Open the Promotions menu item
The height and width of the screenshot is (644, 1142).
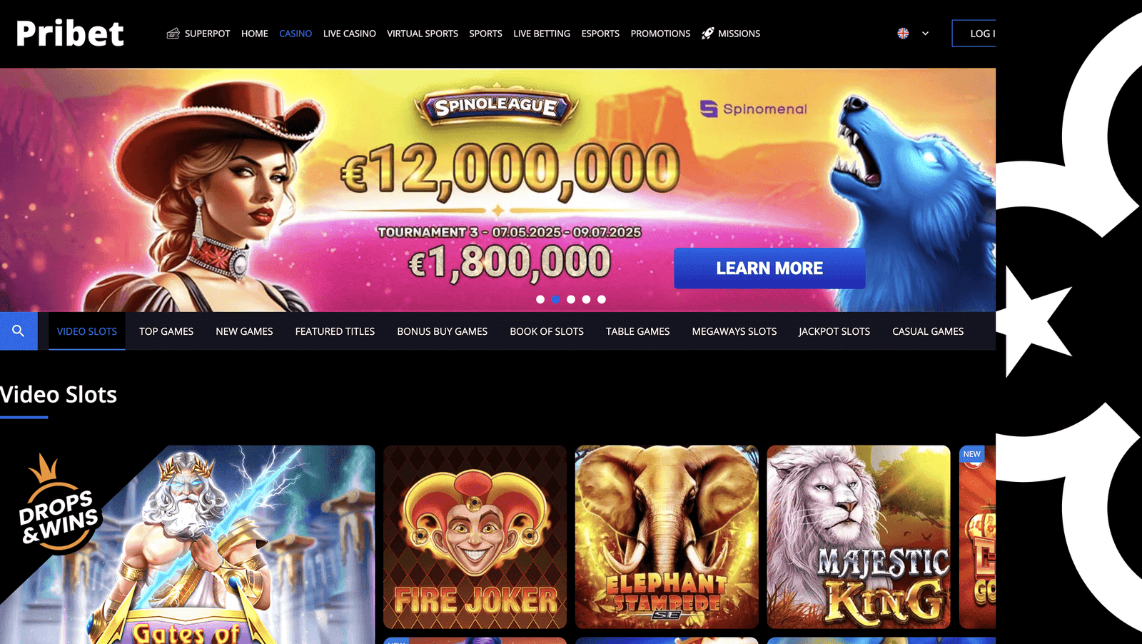point(660,34)
